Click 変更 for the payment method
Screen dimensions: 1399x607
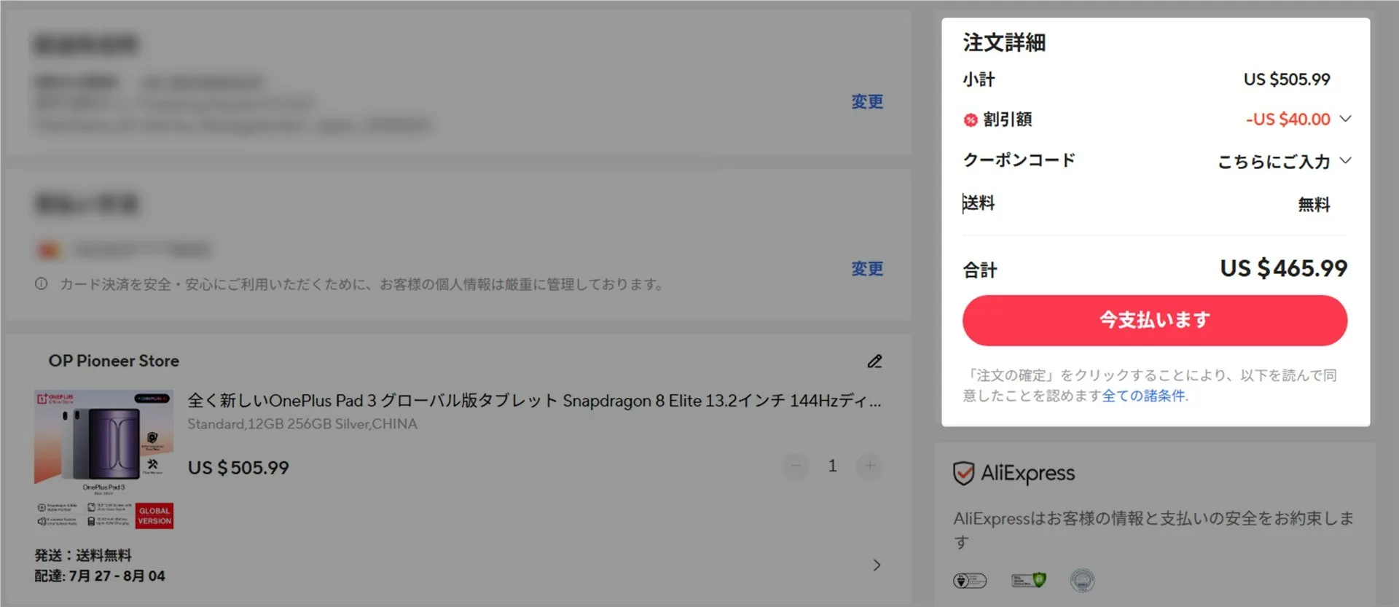tap(867, 269)
